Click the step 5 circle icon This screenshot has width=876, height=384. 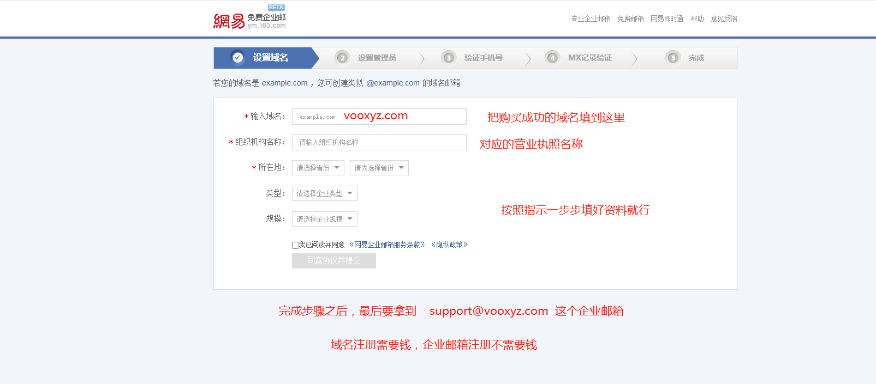click(673, 58)
